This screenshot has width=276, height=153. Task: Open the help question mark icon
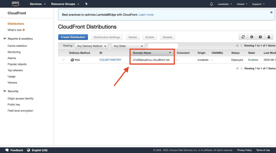(260, 37)
